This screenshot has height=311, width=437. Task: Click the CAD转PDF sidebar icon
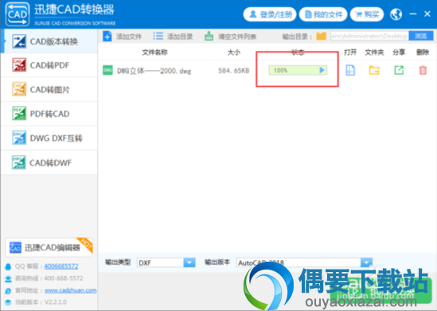pyautogui.click(x=19, y=65)
